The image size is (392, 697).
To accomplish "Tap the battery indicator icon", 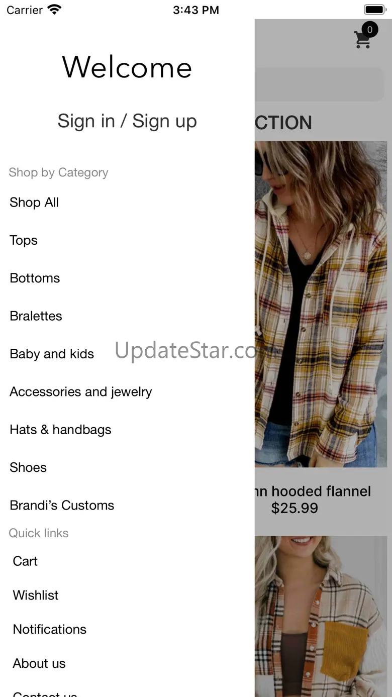I will click(374, 10).
